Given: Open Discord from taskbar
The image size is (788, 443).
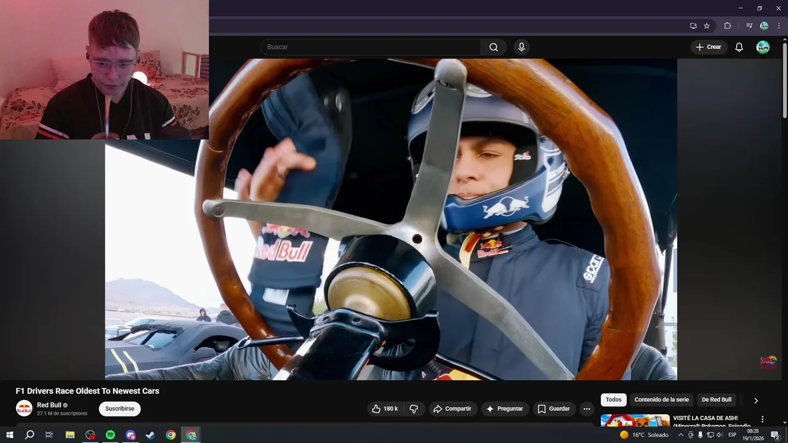Looking at the screenshot, I should pos(131,435).
